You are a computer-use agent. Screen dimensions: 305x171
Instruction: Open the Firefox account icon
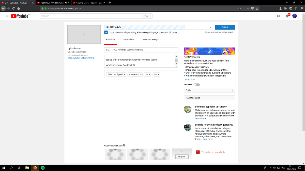click(296, 8)
